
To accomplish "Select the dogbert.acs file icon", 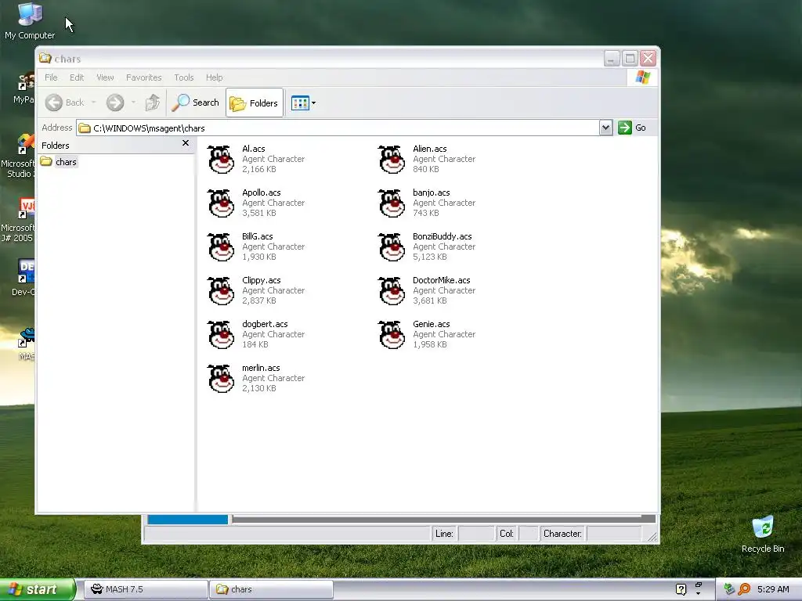I will coord(221,335).
